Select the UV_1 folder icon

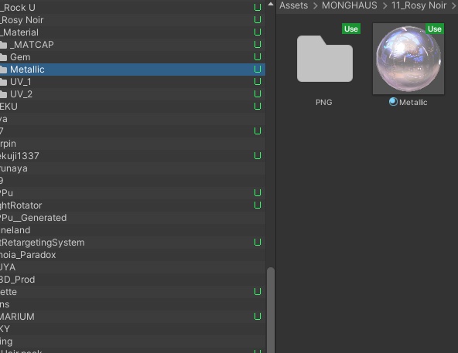pyautogui.click(x=4, y=82)
